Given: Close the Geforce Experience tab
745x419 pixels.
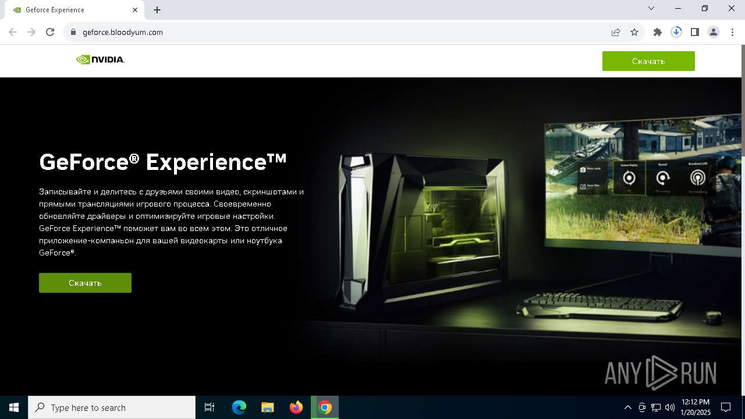Looking at the screenshot, I should [135, 10].
